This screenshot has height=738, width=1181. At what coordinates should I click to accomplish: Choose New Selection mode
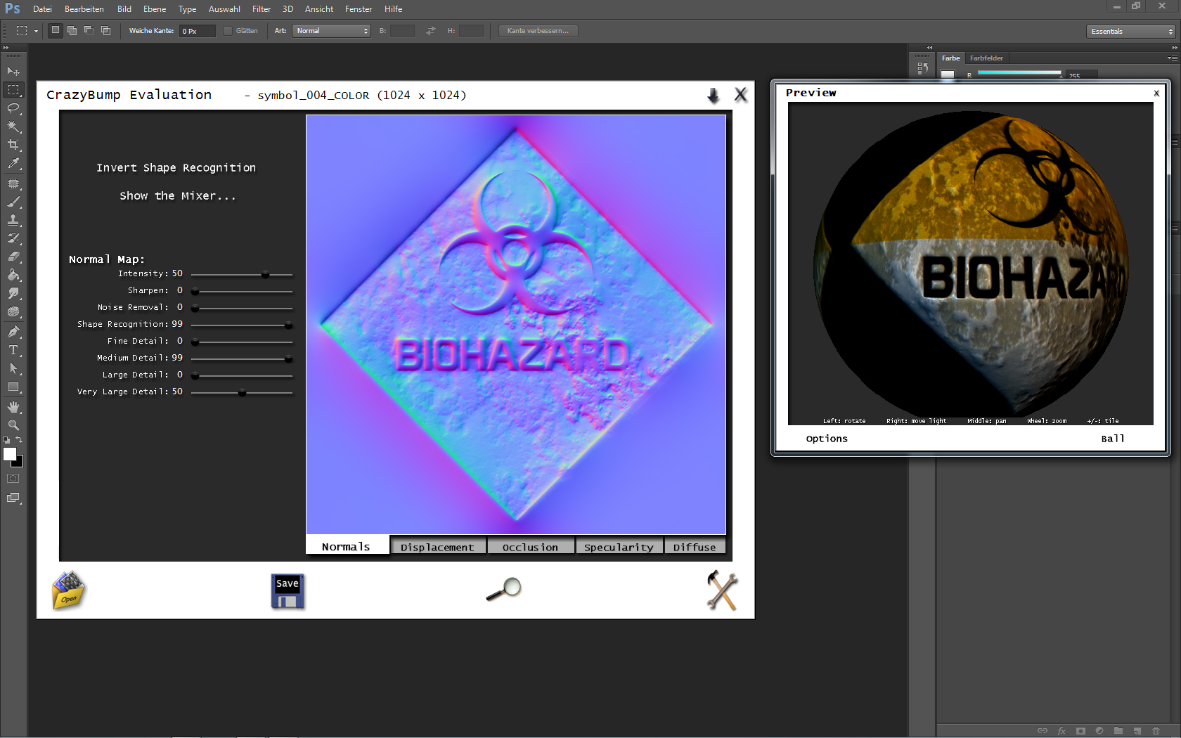(x=56, y=30)
